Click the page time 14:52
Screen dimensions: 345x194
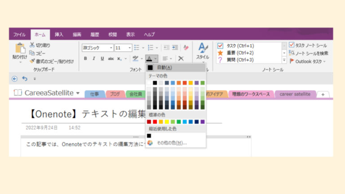[75, 128]
